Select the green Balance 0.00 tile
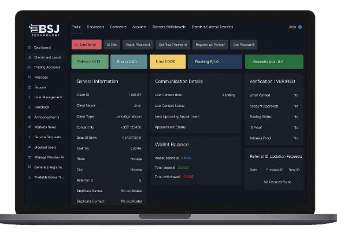This screenshot has width=337, height=236. [90, 61]
